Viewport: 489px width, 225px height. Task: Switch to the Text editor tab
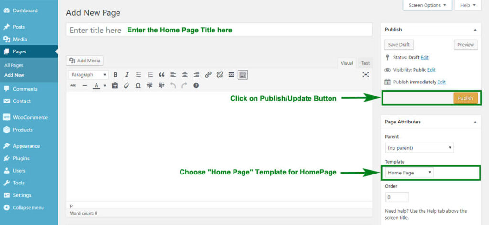(365, 63)
